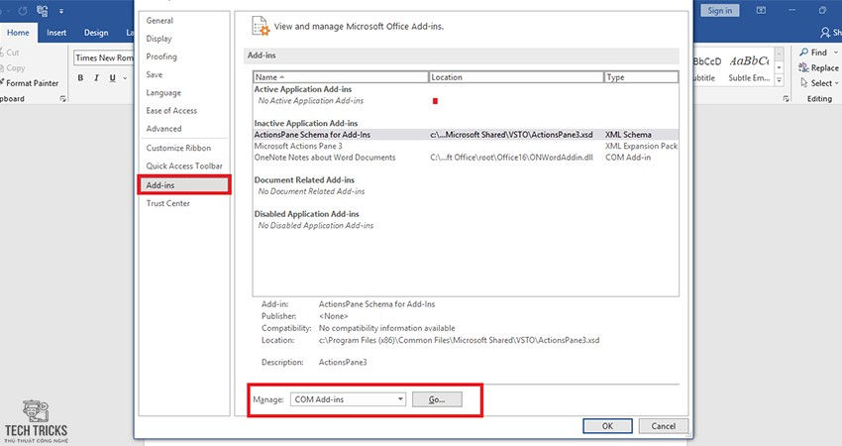The width and height of the screenshot is (842, 446).
Task: Switch to the Home ribbon tab
Action: (x=18, y=33)
